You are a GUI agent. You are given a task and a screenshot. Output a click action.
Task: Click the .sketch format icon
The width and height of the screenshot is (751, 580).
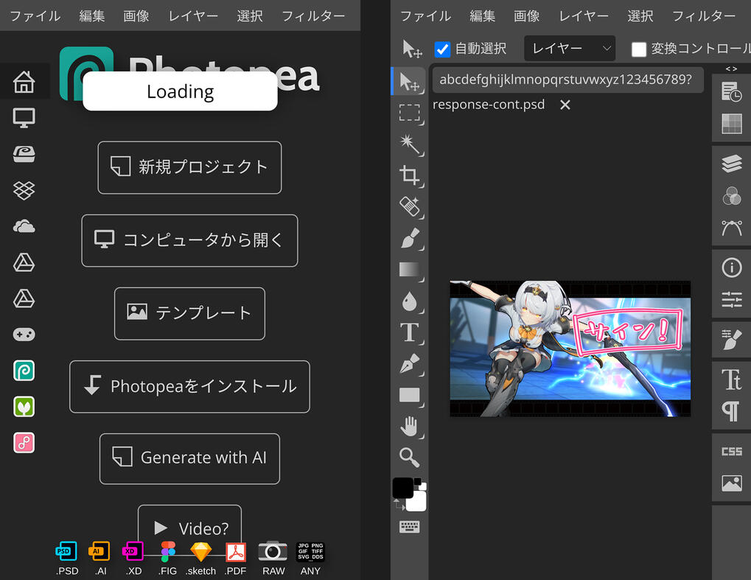(200, 558)
